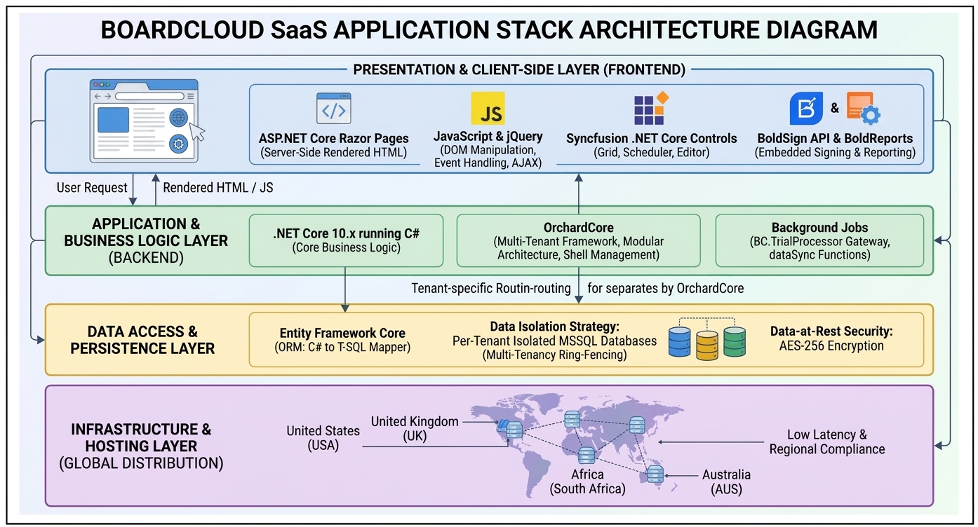Screen dimensions: 978x527
Task: Click the Tenant-specific Routin-routing text
Action: [491, 288]
